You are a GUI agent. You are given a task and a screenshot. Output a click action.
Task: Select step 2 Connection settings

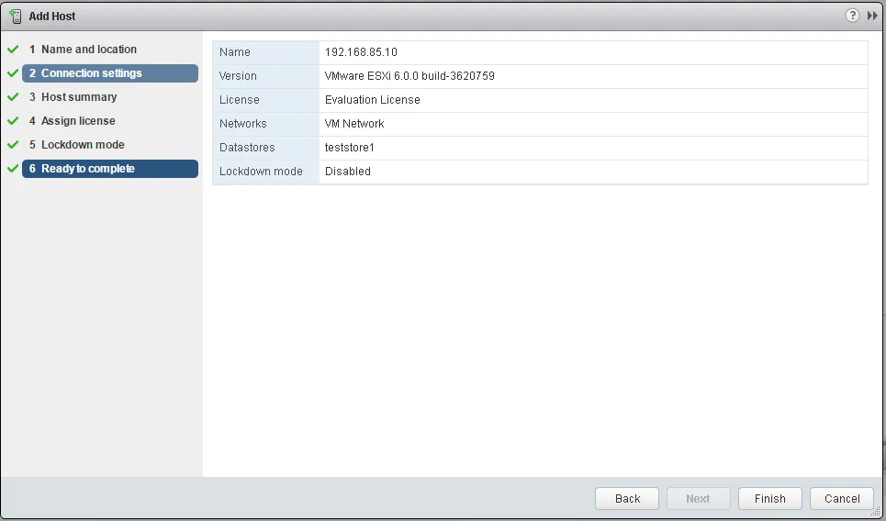91,73
